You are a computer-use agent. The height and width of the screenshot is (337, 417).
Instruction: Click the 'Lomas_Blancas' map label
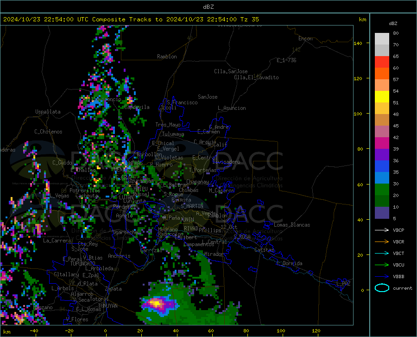click(292, 225)
